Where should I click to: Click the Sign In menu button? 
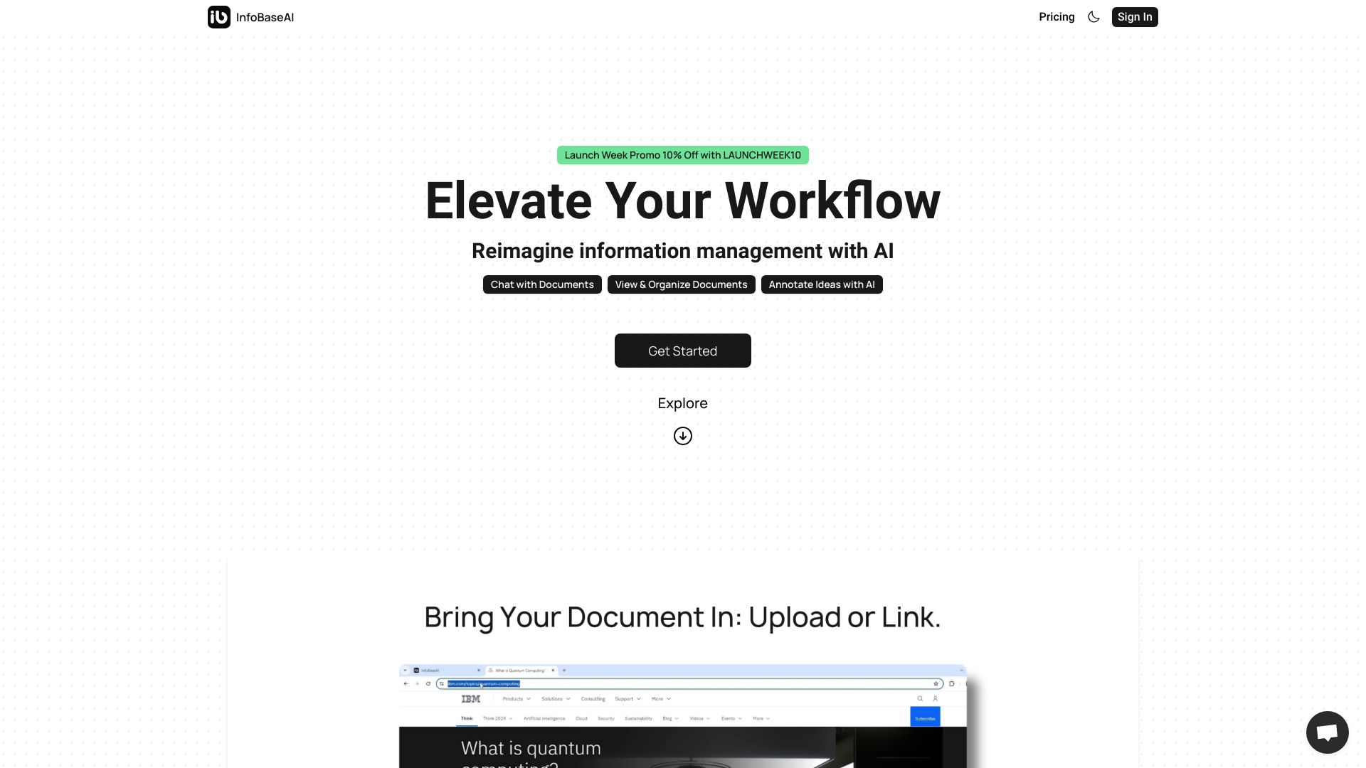[1134, 17]
